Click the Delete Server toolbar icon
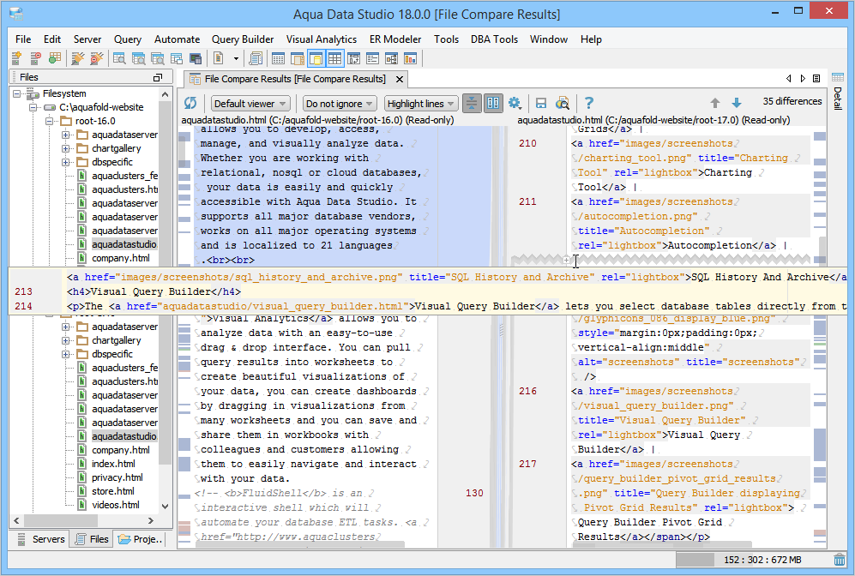Viewport: 855px width, 576px height. pos(35,57)
